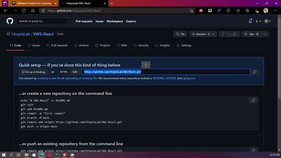Open Pull requests in top navigation

click(x=84, y=22)
